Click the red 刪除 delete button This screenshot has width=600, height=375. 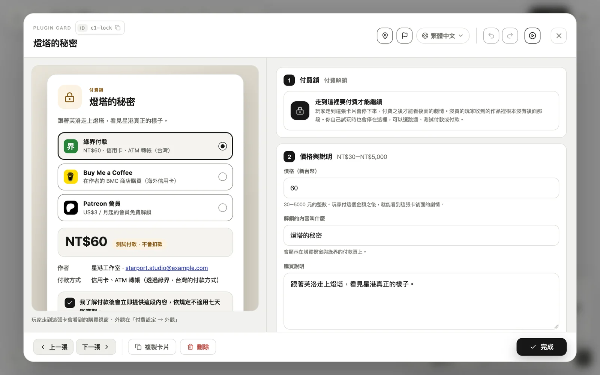198,347
